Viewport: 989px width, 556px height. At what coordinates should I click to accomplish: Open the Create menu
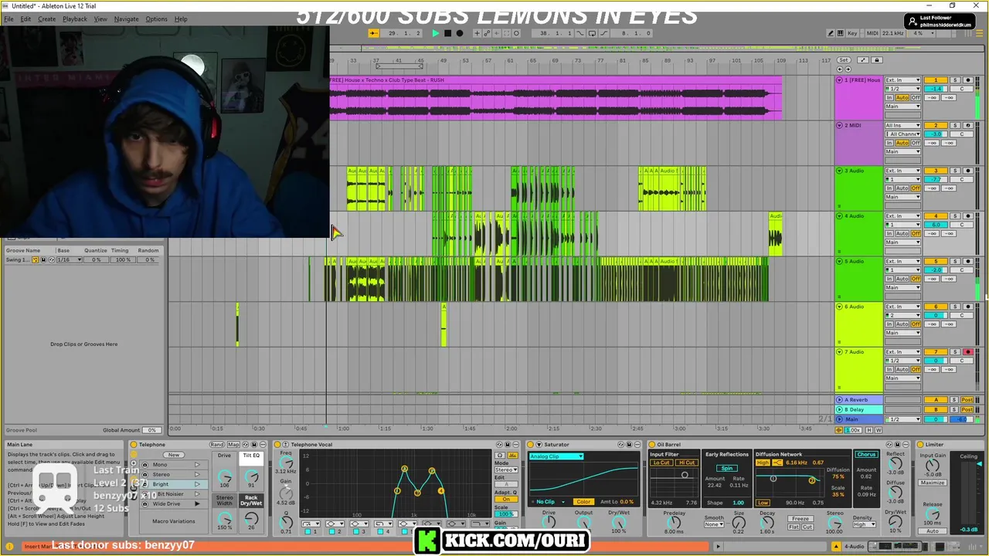coord(46,19)
